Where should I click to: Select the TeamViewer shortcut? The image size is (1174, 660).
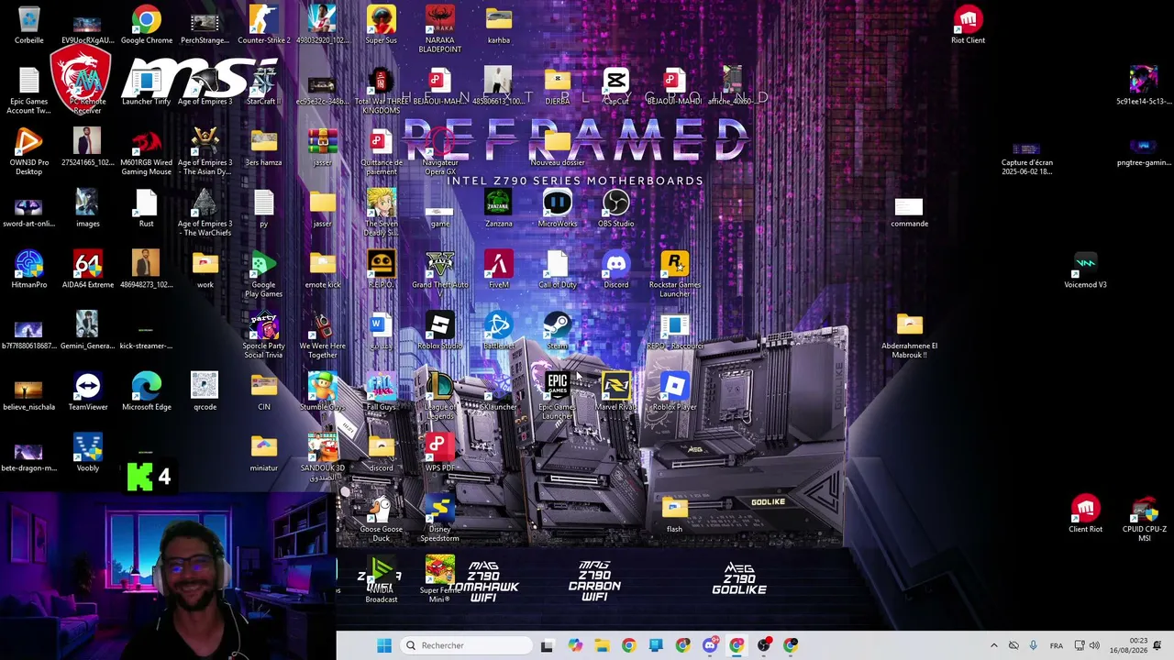pos(87,392)
